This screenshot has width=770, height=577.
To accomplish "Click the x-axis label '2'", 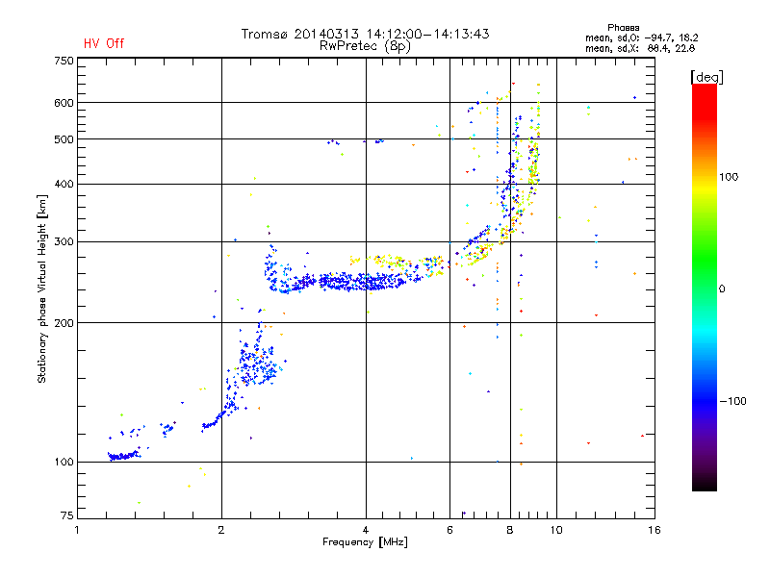I will tap(221, 530).
